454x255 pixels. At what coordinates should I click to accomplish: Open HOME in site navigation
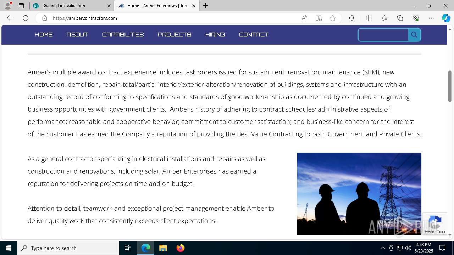44,34
